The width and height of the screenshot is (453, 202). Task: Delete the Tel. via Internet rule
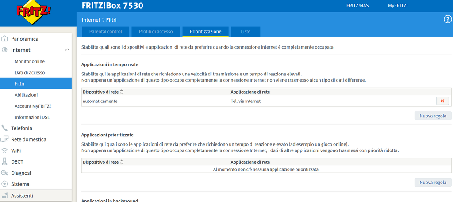(x=442, y=101)
